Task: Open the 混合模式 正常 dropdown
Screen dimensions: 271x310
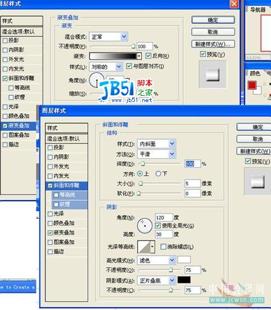Action: click(x=109, y=37)
